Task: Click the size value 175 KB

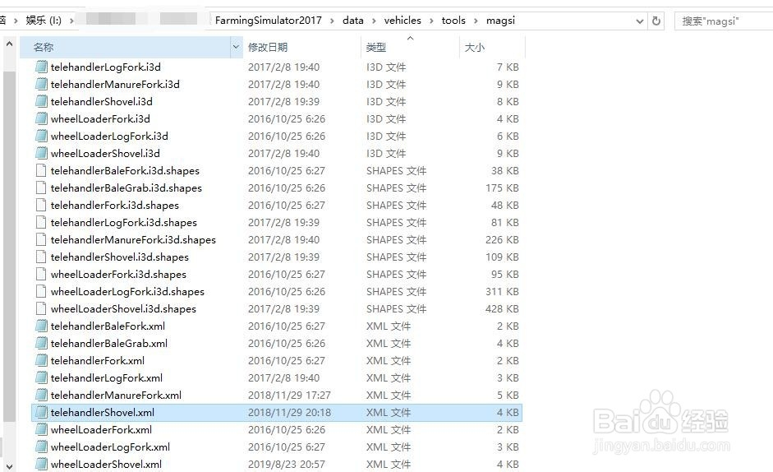Action: point(502,187)
